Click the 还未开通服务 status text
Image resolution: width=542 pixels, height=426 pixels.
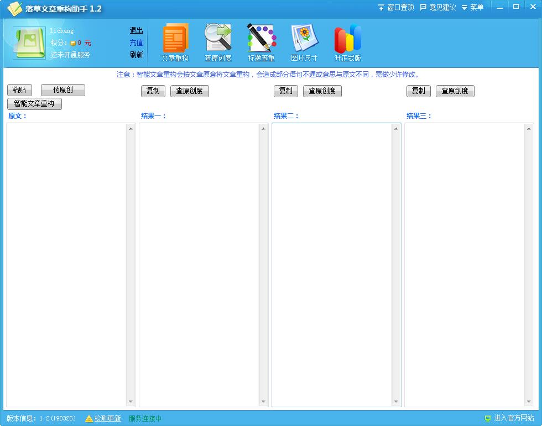70,55
